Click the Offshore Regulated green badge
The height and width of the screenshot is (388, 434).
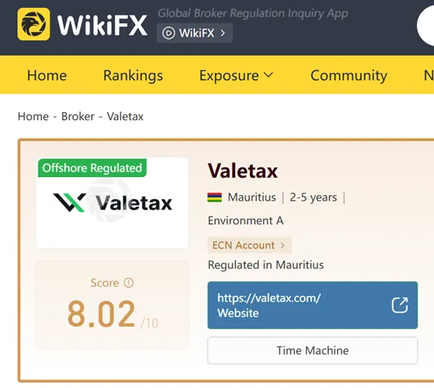(92, 168)
